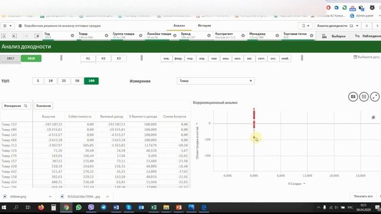This screenshot has height=214, width=381.
Task: Open the bookmarks dropdown
Action: 305,26
